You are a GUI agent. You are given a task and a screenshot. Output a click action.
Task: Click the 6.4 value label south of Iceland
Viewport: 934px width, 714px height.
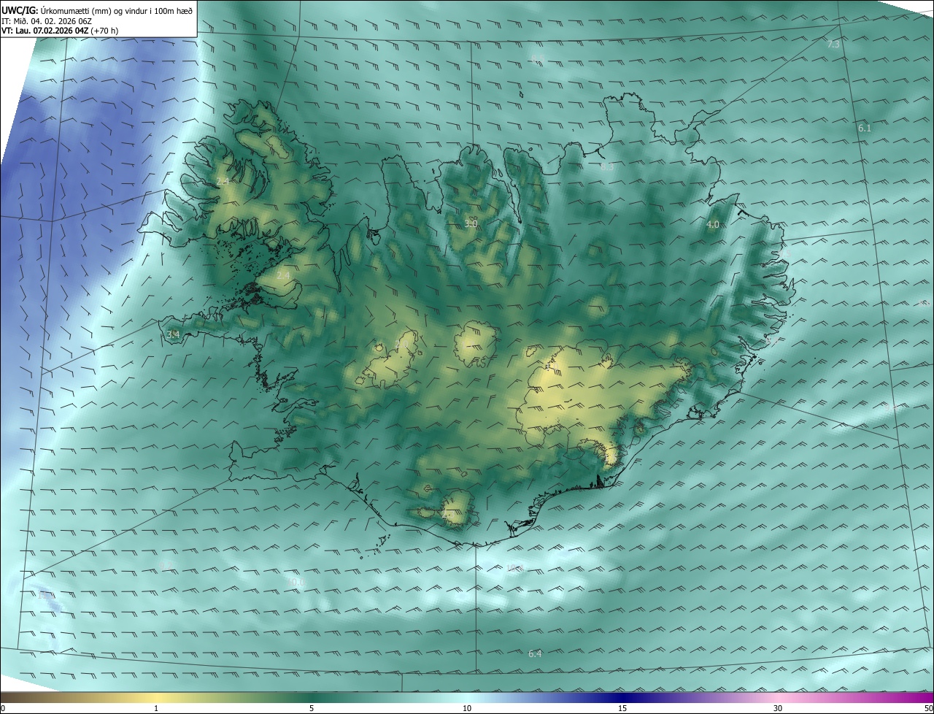click(535, 654)
